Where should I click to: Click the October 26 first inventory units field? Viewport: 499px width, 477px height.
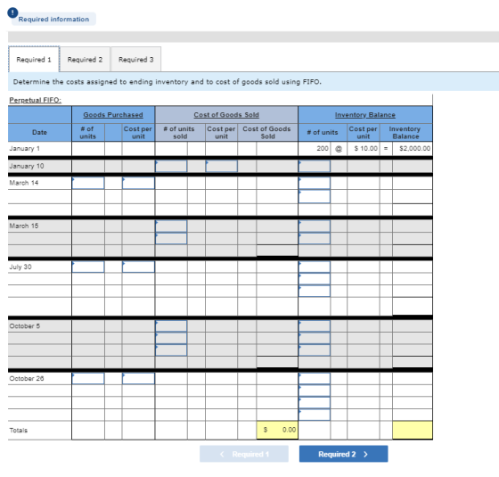click(x=315, y=379)
